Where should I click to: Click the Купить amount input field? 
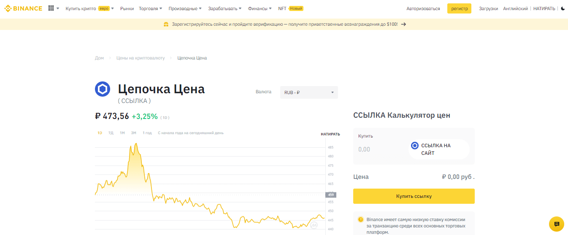click(380, 149)
